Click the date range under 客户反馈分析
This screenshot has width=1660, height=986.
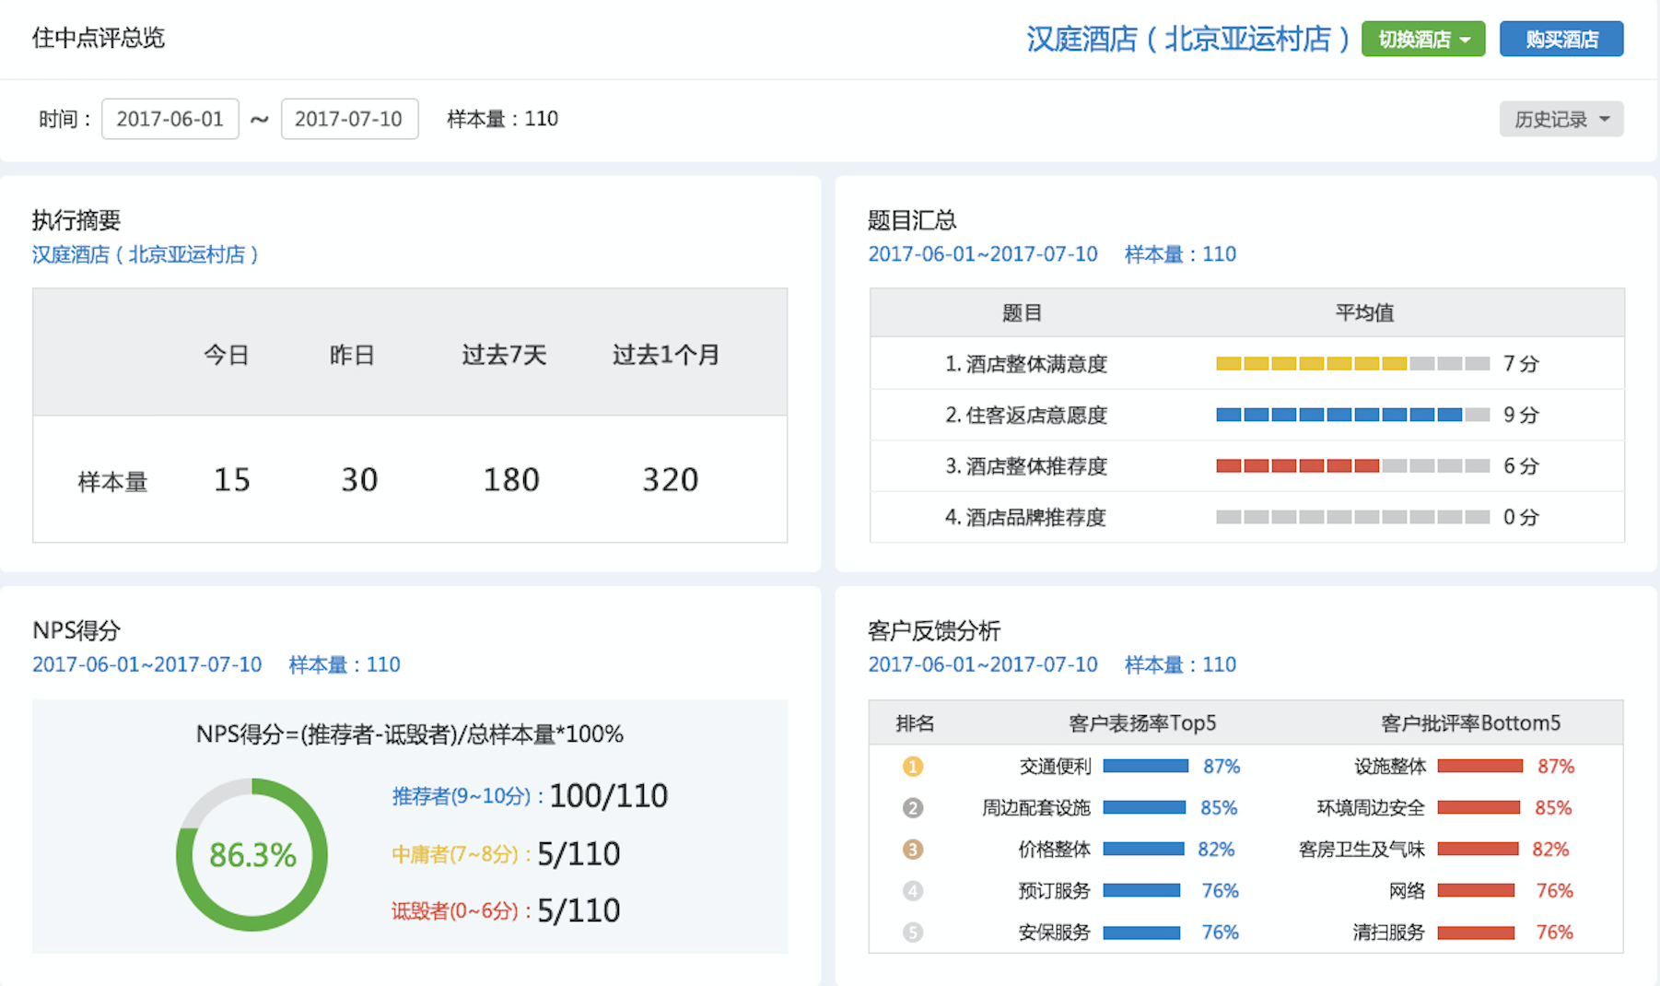(983, 664)
